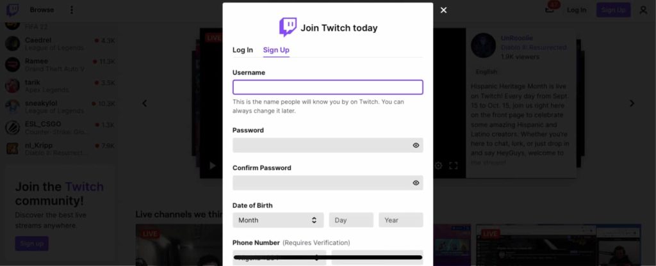656x266 pixels.
Task: Go to previous carousel stream with left arrow
Action: click(x=144, y=103)
